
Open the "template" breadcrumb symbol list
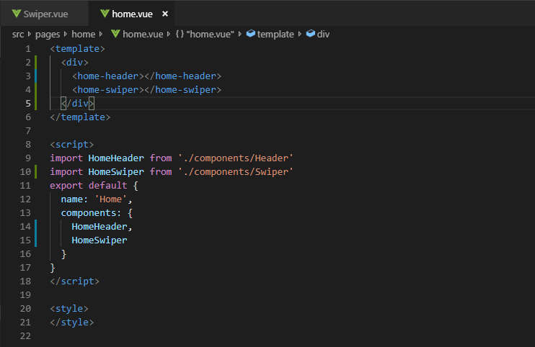tap(275, 34)
